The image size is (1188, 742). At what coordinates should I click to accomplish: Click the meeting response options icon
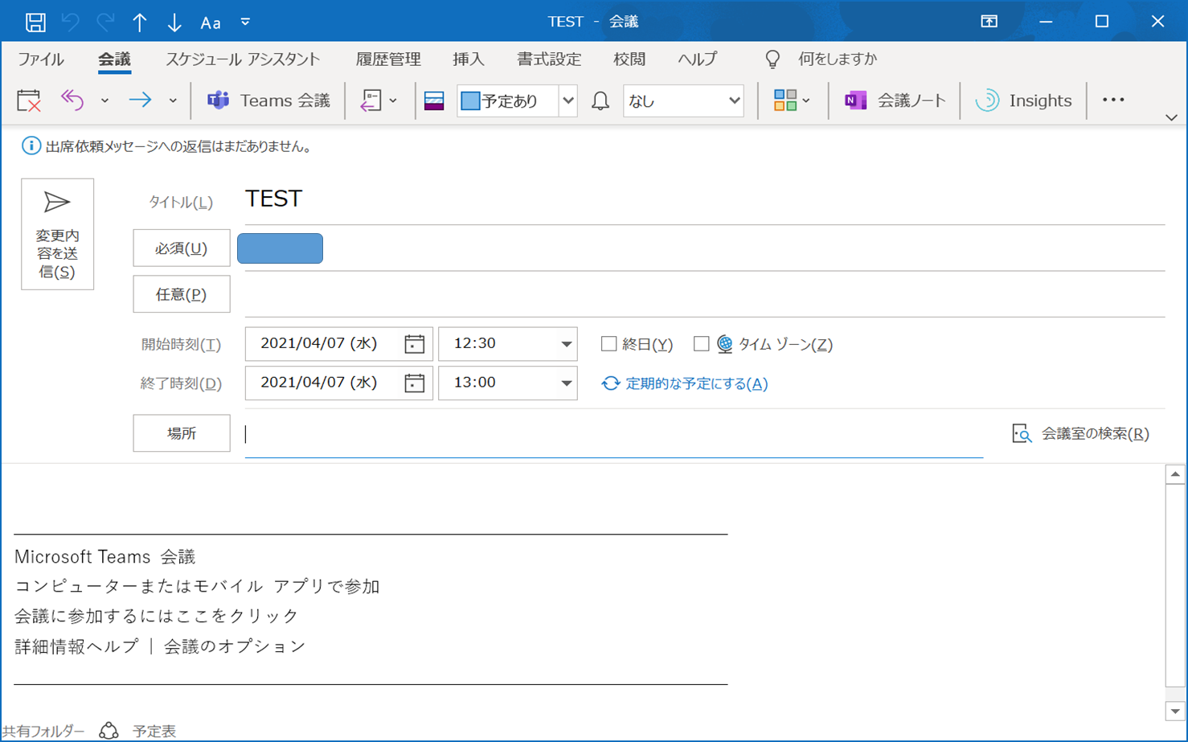pyautogui.click(x=371, y=100)
